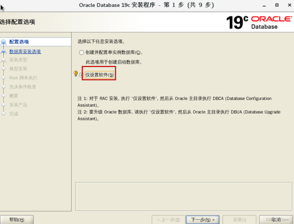294x224 pixels.
Task: Click the 帮助(H) help button
Action: [17, 220]
